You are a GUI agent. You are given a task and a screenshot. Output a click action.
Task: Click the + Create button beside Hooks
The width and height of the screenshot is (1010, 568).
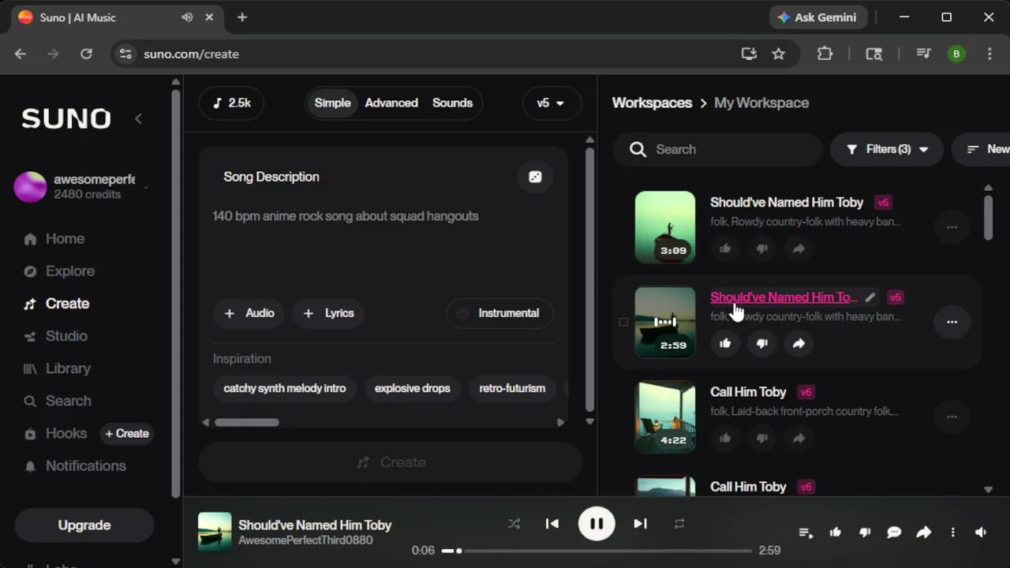[127, 433]
